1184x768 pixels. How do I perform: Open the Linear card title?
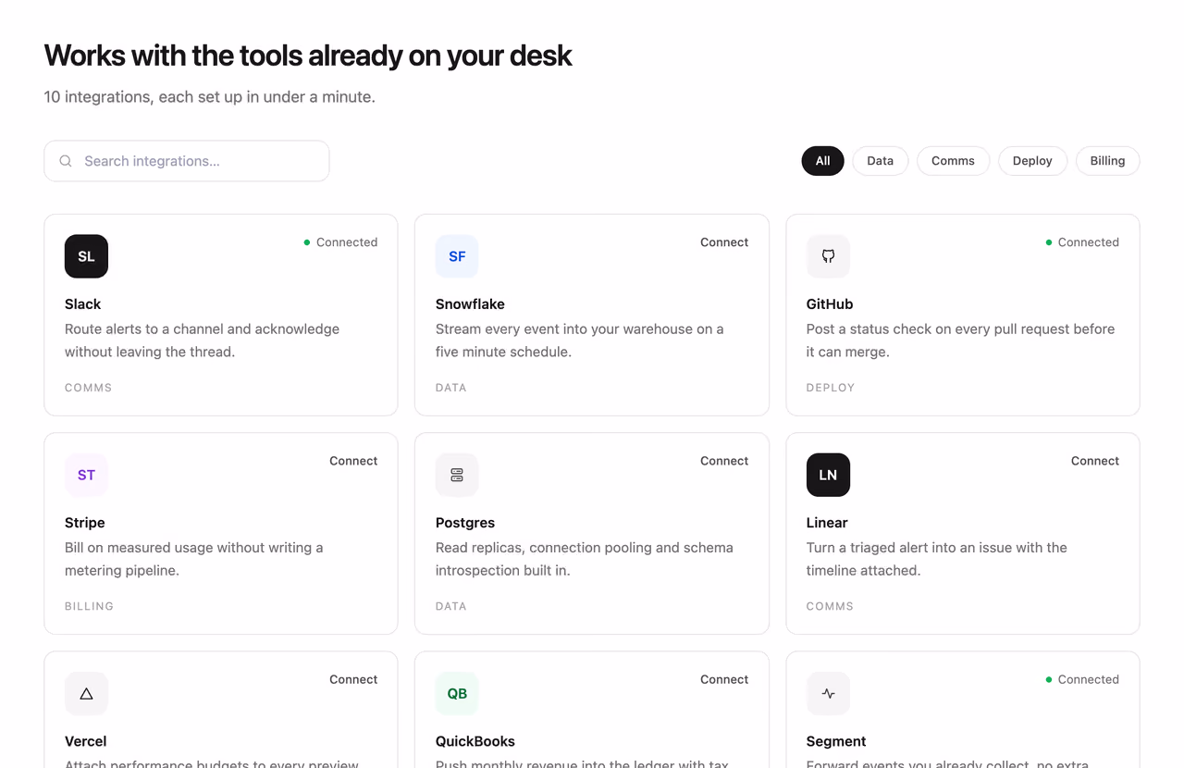(827, 523)
